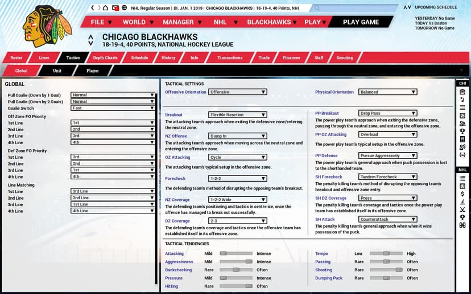471x294 pixels.
Task: Open NHL crossed sticks sidebar icon
Action: coord(462,209)
